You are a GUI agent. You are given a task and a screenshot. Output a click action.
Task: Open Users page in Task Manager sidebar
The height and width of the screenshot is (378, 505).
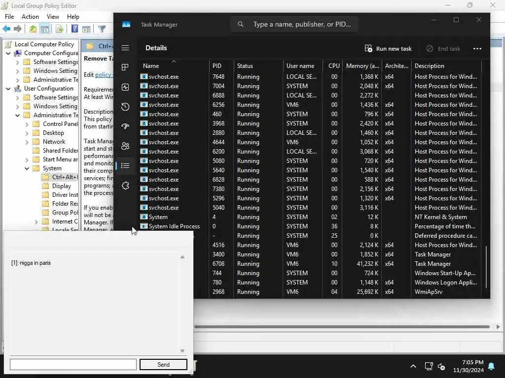tap(125, 146)
